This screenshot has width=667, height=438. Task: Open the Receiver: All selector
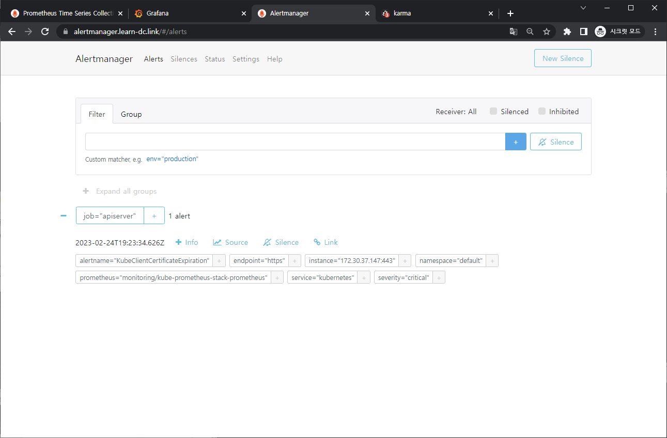(456, 112)
